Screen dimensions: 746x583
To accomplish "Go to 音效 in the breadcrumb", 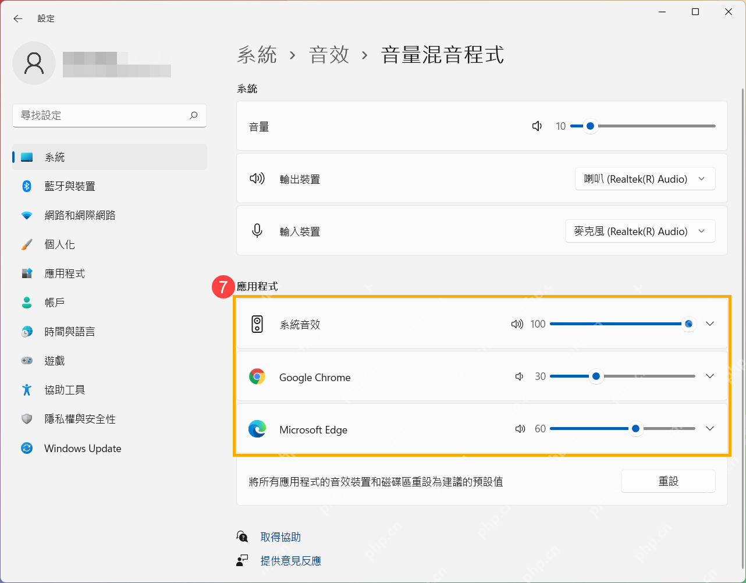I will pyautogui.click(x=329, y=55).
